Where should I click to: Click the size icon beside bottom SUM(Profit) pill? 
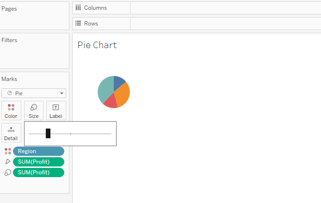click(x=7, y=172)
